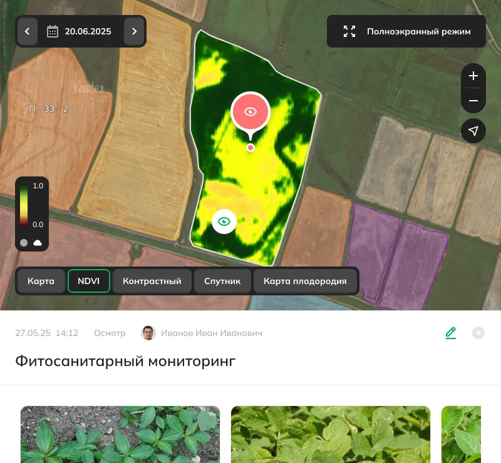Viewport: 501px width, 463px height.
Task: Click the Полноэкранный режим button
Action: [406, 31]
